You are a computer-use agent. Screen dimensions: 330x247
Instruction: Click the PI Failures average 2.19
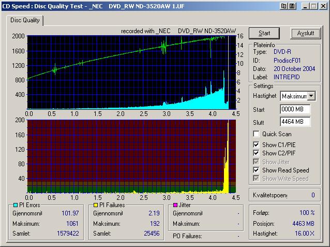[x=154, y=213]
